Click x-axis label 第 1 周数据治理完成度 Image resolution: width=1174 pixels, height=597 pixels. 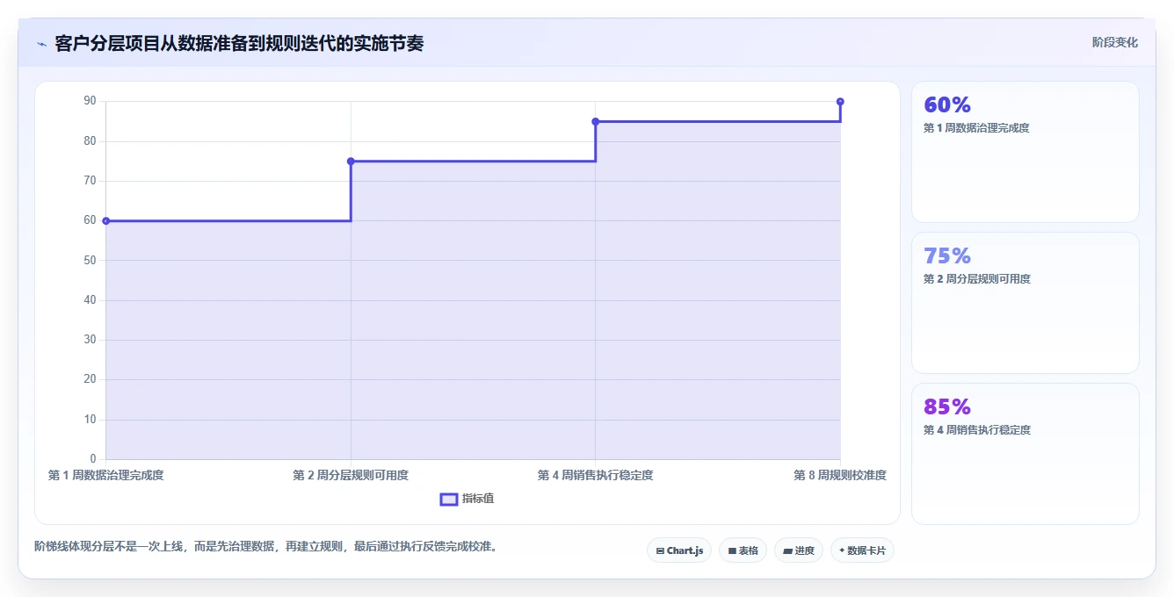coord(106,475)
